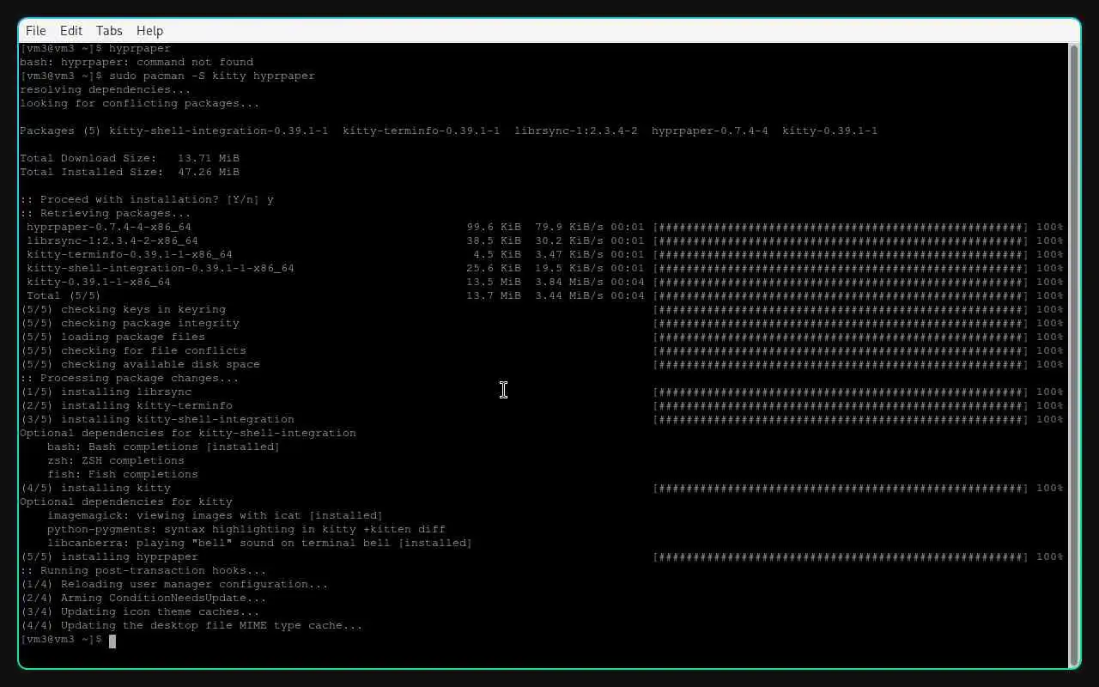
Task: Click the 'checking for file conflicts' line
Action: 542,350
